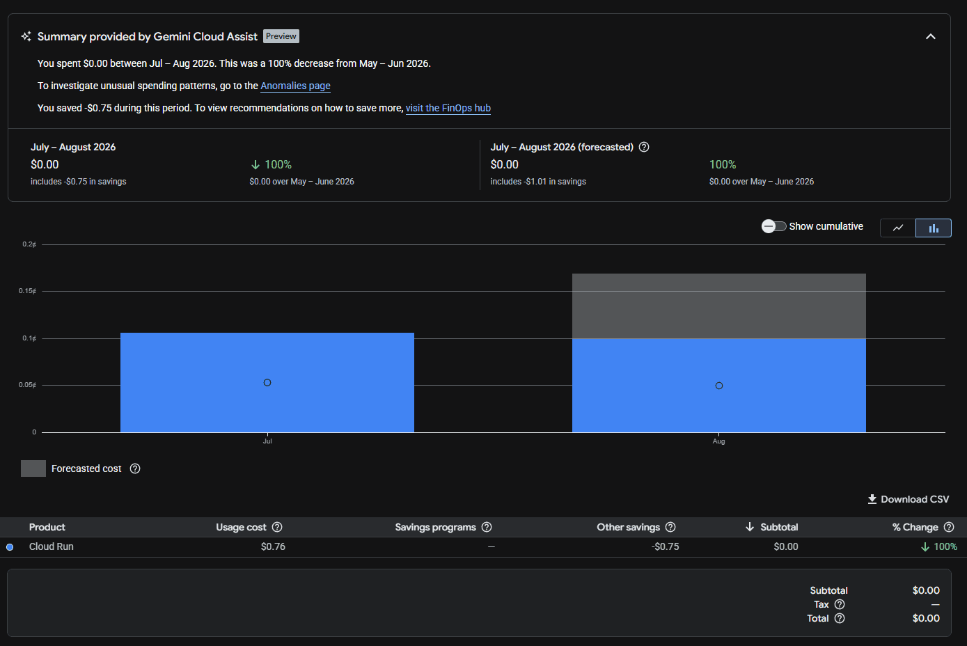Open the Tax help icon
The image size is (967, 646).
[840, 604]
